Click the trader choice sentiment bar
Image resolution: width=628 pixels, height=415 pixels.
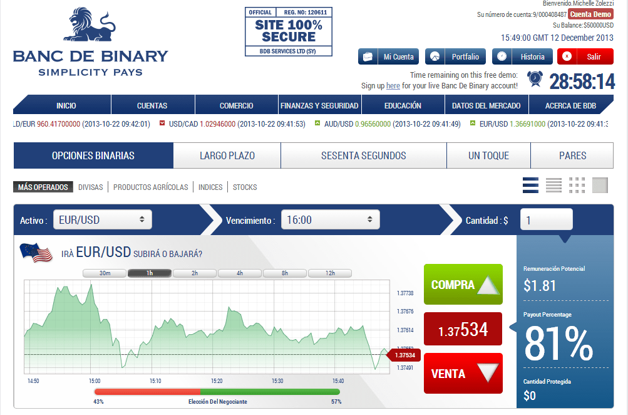[217, 392]
